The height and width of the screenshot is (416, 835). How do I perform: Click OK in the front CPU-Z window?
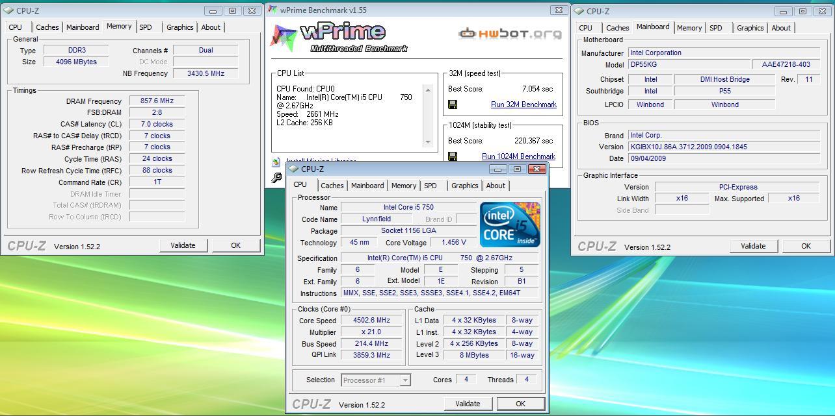coord(520,404)
